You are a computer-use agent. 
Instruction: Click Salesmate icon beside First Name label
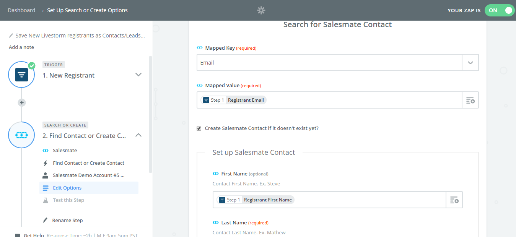216,174
